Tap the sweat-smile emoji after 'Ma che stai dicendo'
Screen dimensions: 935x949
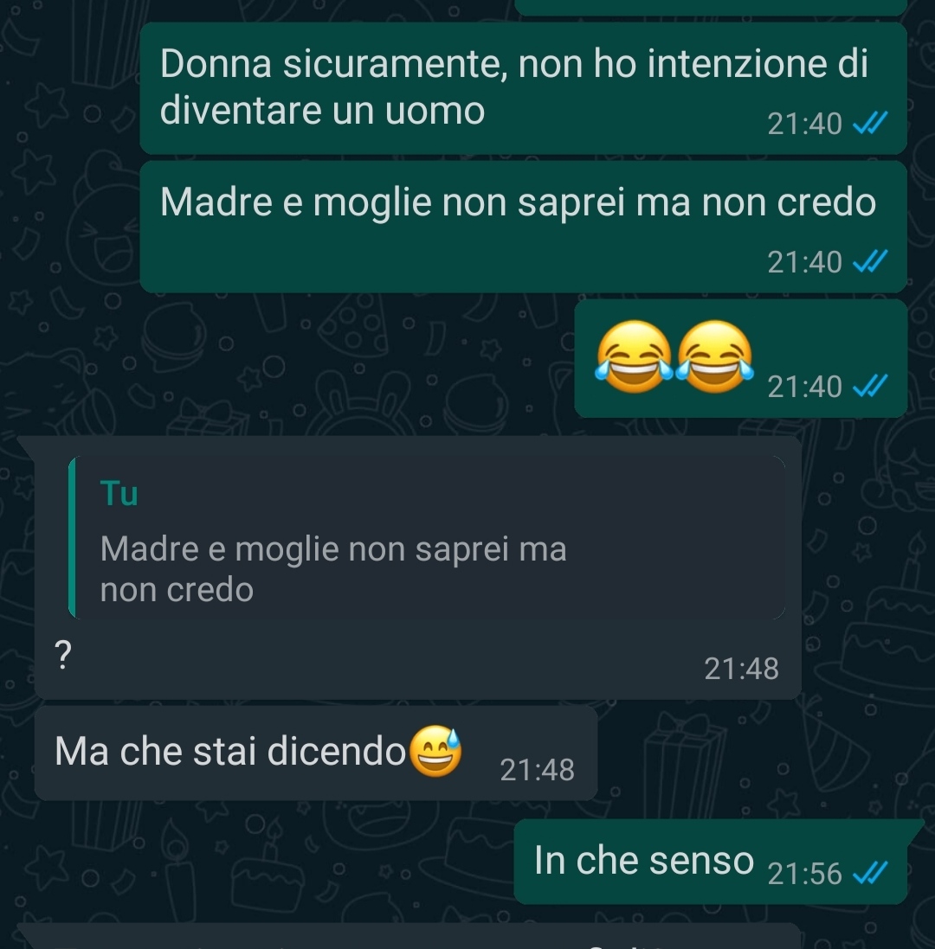tap(435, 751)
